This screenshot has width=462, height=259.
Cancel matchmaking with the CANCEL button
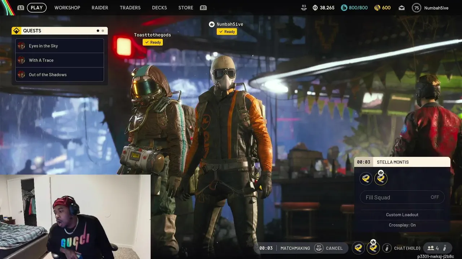(334, 248)
